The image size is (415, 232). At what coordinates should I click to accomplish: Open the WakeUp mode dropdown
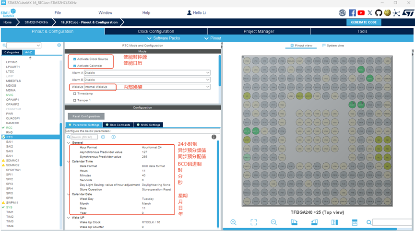(x=147, y=87)
